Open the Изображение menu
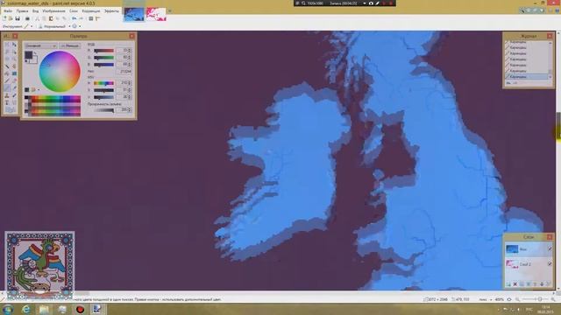The image size is (561, 315). [53, 11]
